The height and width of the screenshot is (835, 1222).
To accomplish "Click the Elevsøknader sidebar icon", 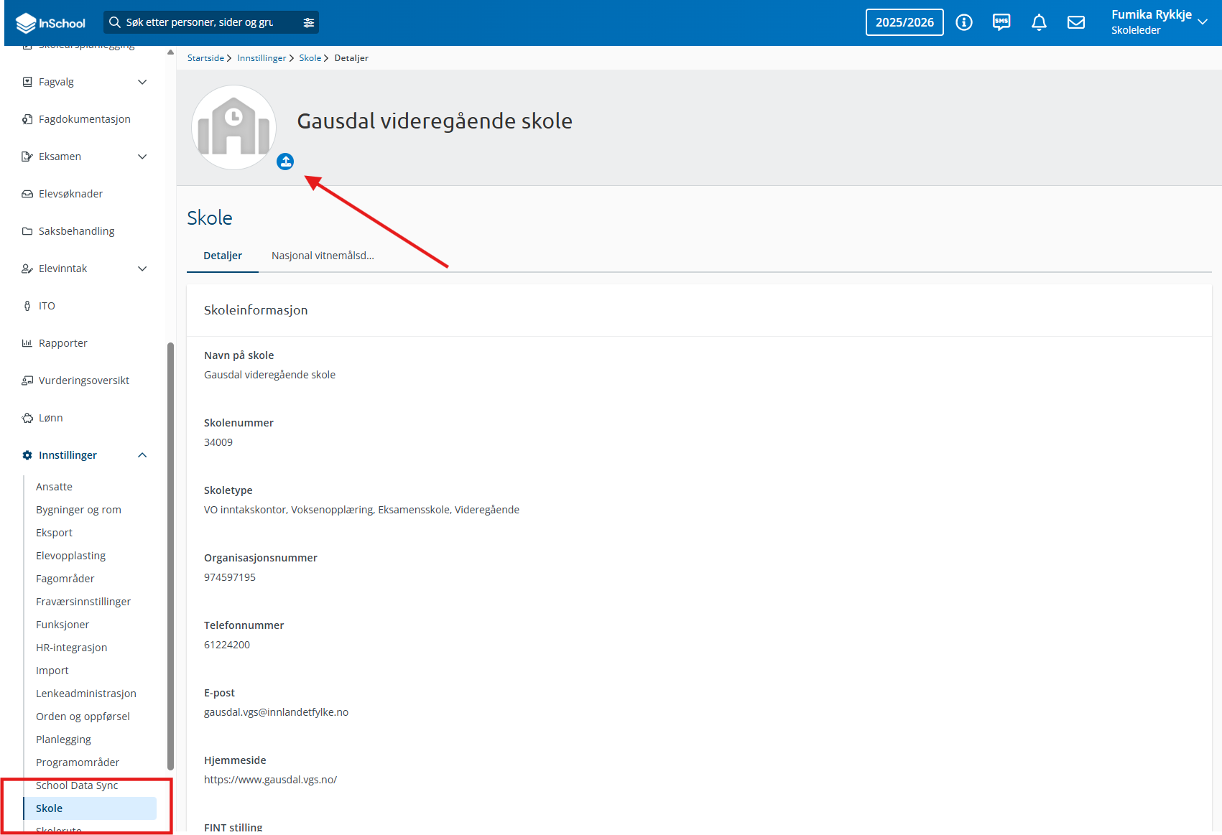I will tap(27, 194).
